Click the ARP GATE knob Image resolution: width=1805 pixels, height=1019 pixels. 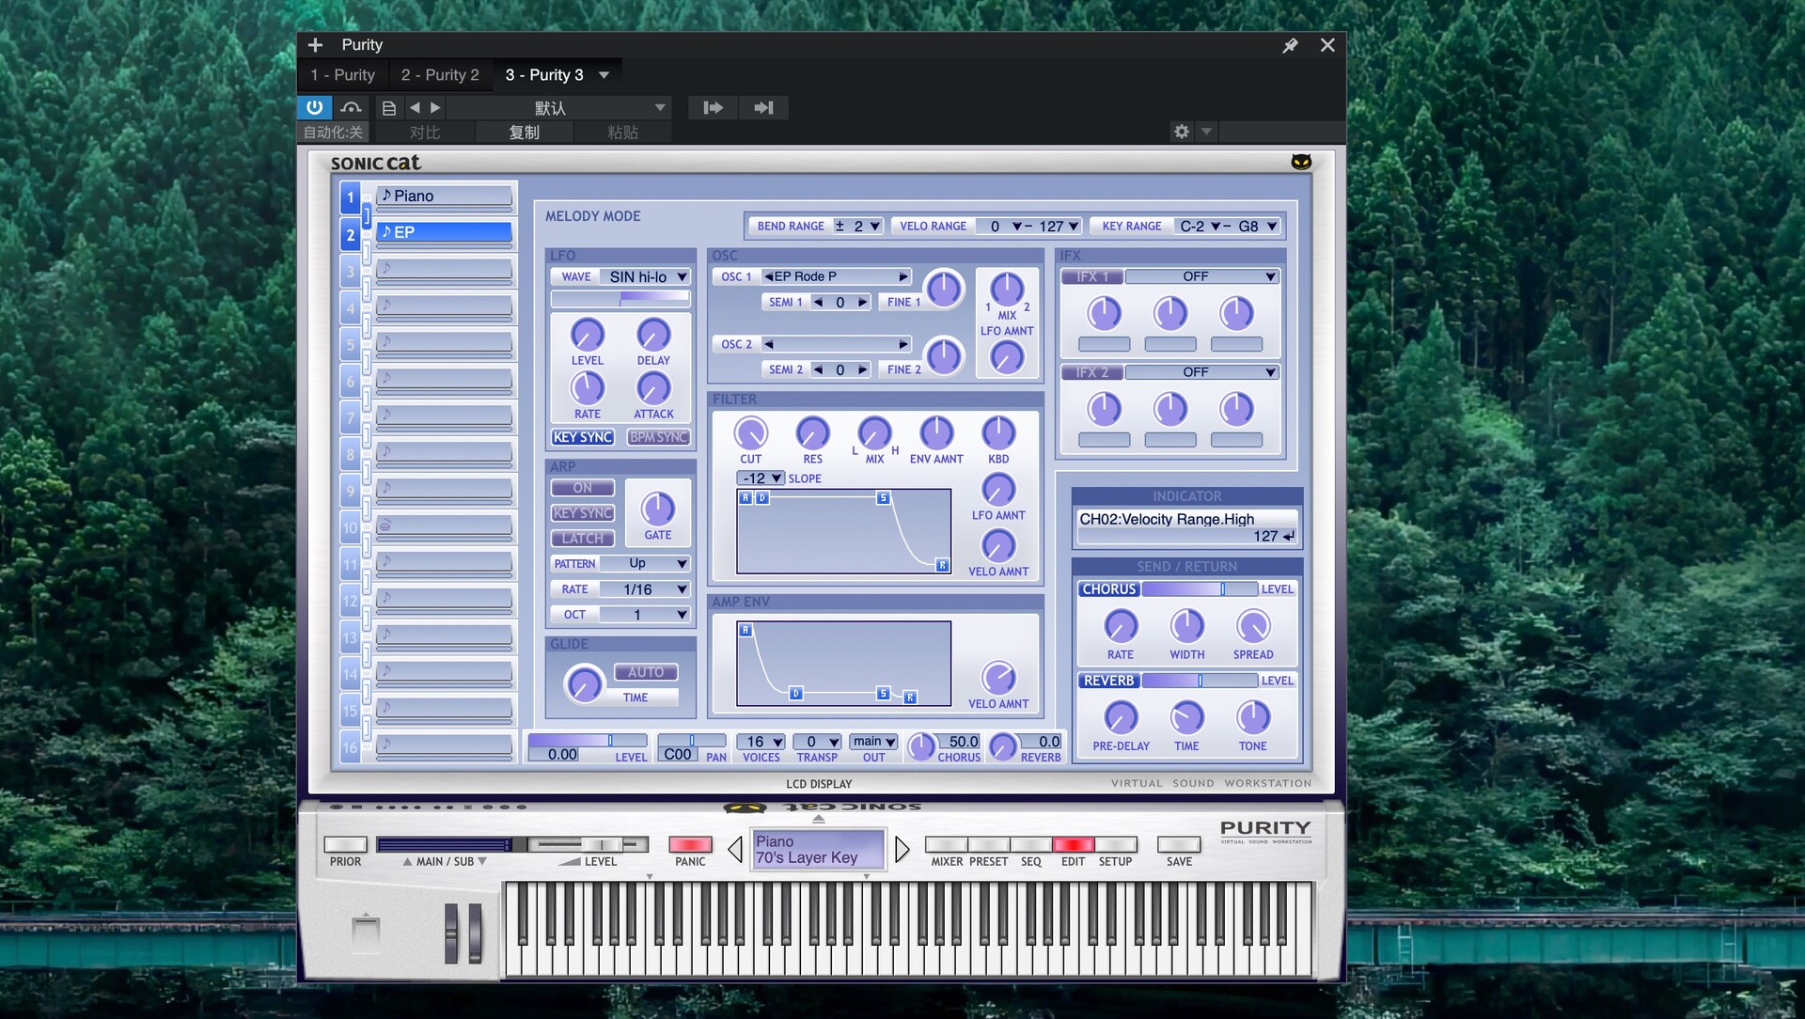click(x=658, y=509)
